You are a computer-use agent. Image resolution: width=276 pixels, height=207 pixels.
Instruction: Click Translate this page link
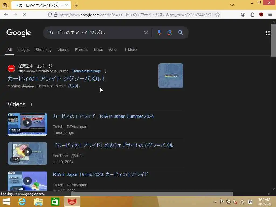[87, 71]
